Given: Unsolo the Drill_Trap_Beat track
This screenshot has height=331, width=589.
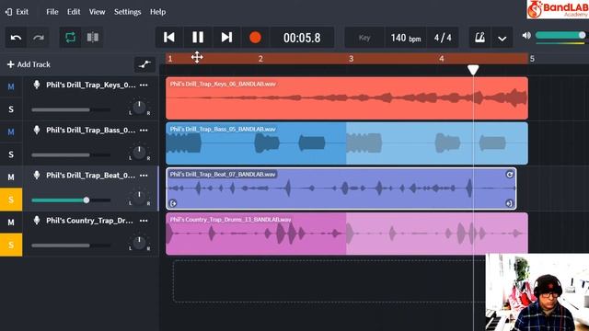Looking at the screenshot, I should pos(11,200).
